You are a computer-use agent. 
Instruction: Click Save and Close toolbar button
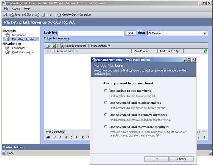click(22, 15)
